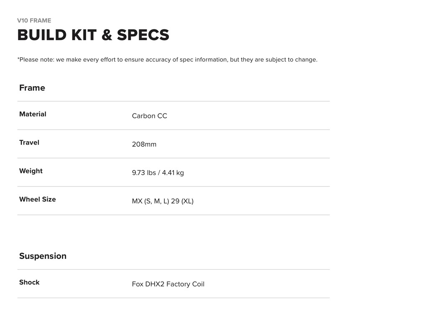Viewport: 428px width, 321px height.
Task: Click the divider line directly under Suspension heading
Action: tap(173, 270)
